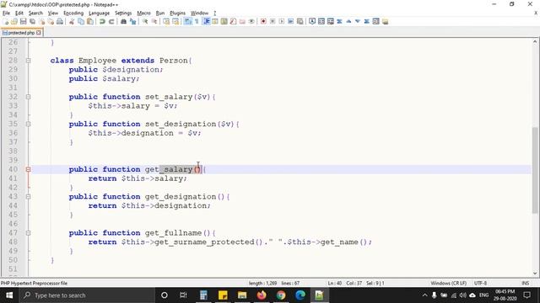Click the Type here to search box
540x303 pixels.
point(88,295)
